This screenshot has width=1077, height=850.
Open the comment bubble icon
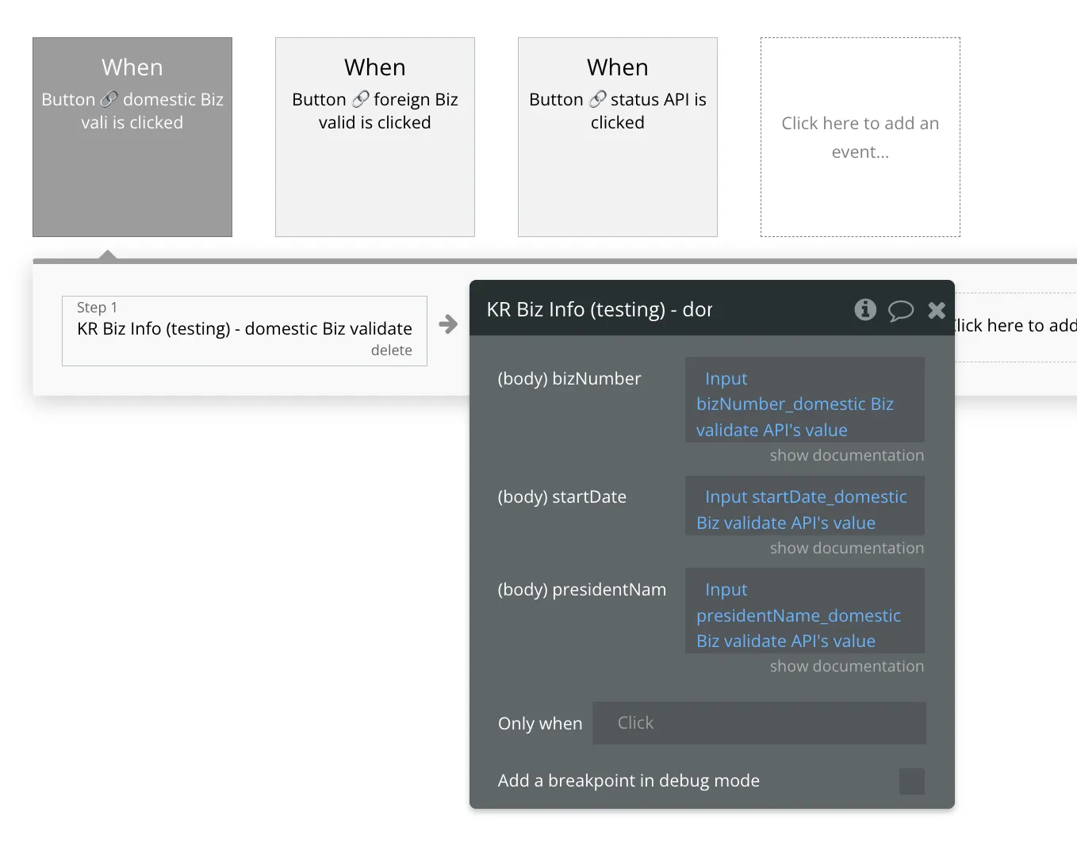(900, 310)
